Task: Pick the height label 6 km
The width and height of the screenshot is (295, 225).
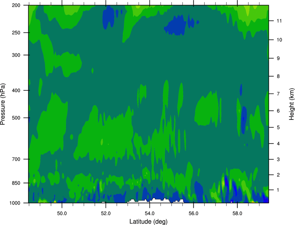Action: coord(278,111)
